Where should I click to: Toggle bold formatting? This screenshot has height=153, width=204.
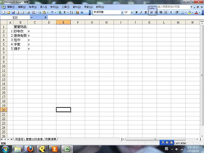[x=136, y=12]
